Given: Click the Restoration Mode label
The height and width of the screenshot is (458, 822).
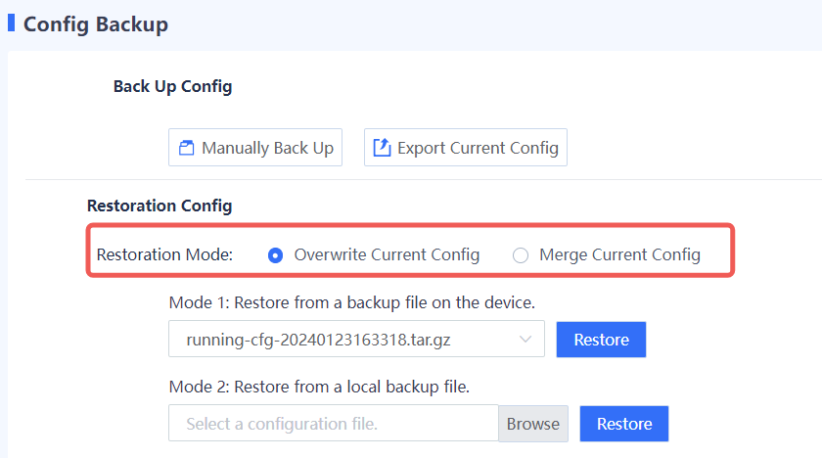Looking at the screenshot, I should tap(164, 254).
